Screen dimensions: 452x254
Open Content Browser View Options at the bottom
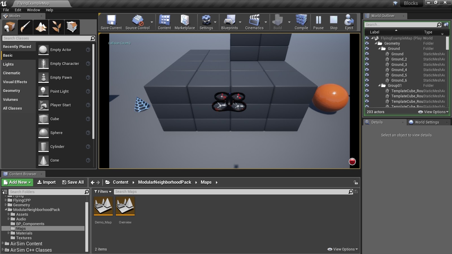coord(343,249)
